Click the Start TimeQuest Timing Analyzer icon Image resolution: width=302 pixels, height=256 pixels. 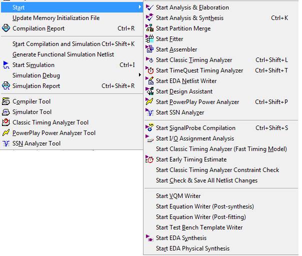click(x=149, y=70)
